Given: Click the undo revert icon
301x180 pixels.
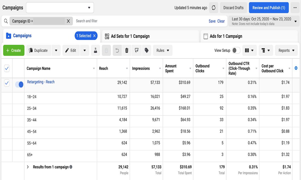Looking at the screenshot, I should pos(117,50).
